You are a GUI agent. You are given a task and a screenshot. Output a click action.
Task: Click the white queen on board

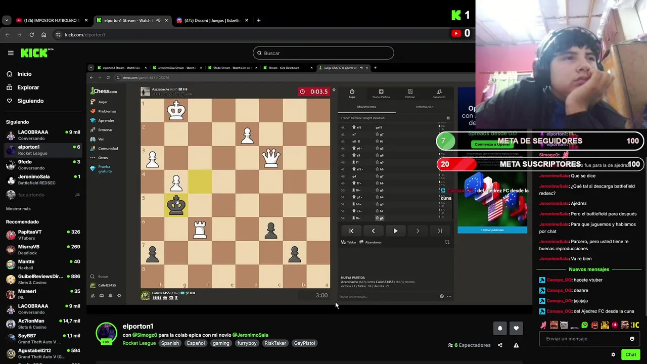[271, 158]
